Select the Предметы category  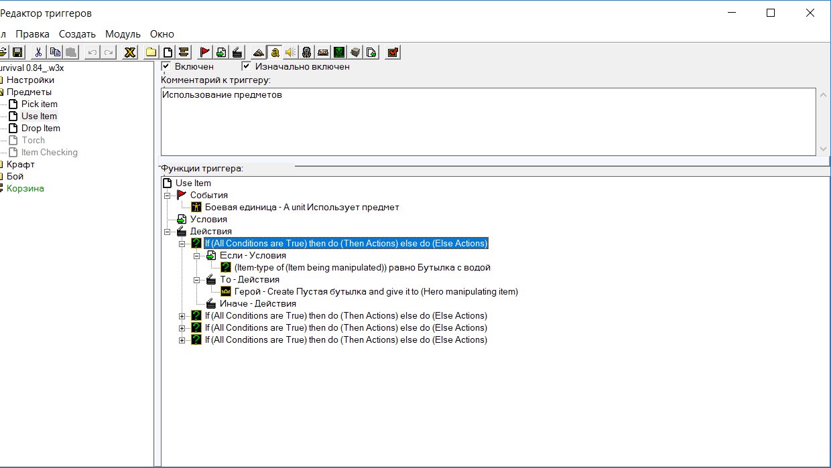point(29,92)
